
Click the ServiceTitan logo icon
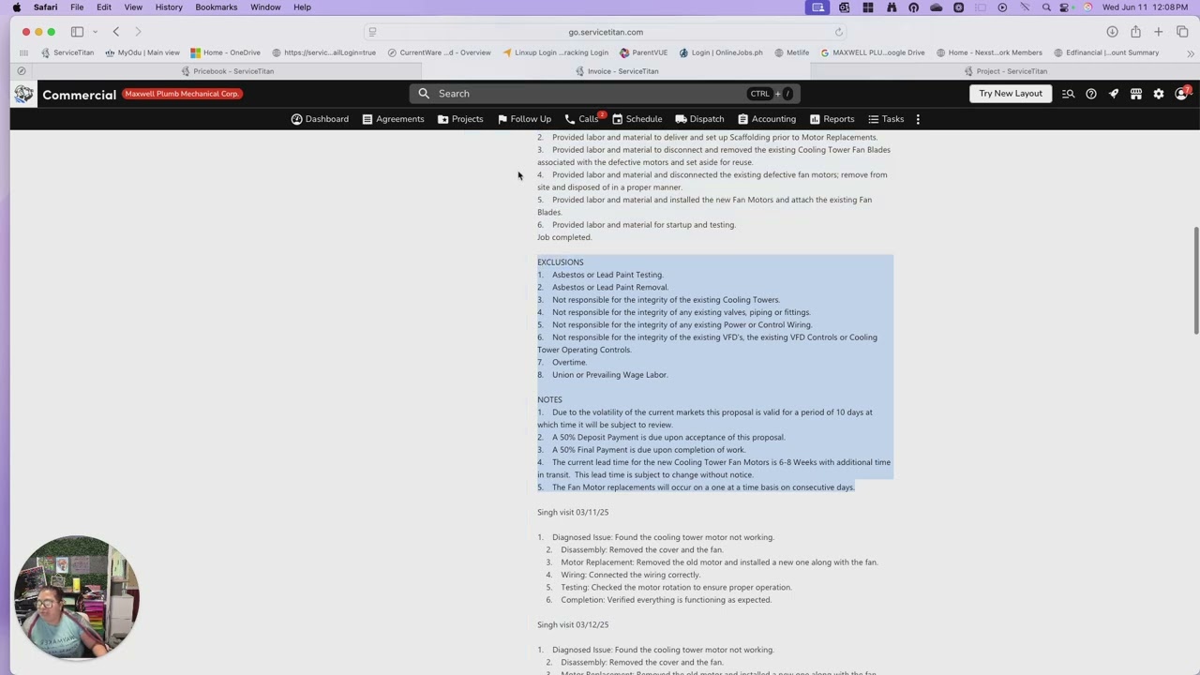23,94
